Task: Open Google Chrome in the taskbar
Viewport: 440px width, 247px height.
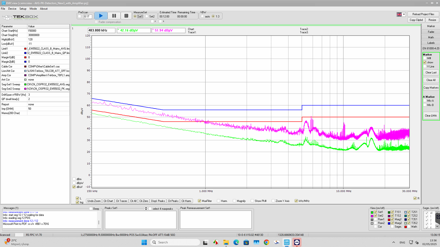Action: point(266,242)
